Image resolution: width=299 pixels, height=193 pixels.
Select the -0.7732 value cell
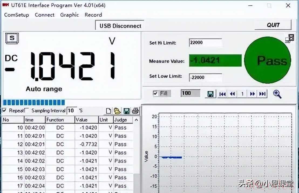tap(87, 144)
